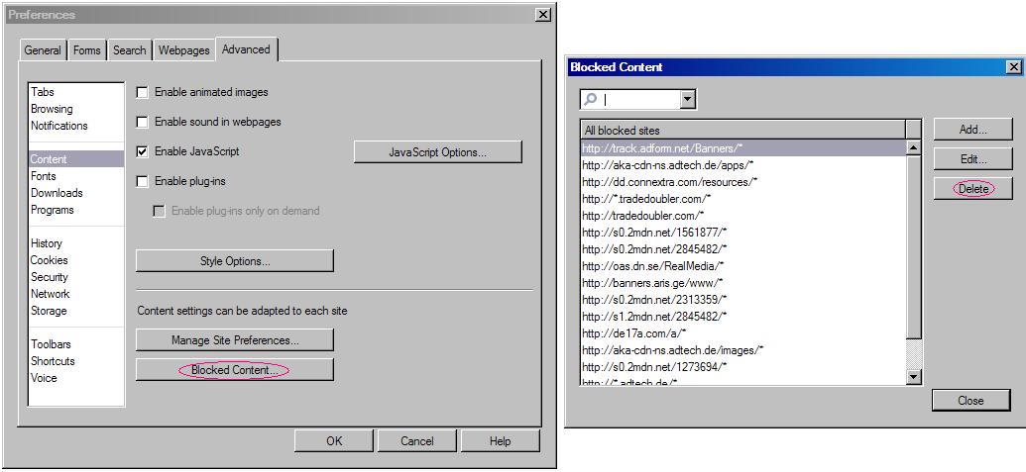Open JavaScript Options dialog

(438, 152)
